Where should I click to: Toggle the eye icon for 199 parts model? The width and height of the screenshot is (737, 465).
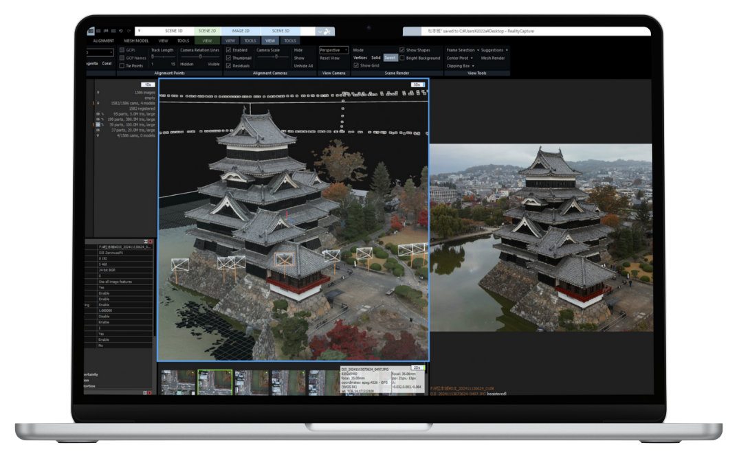click(x=98, y=120)
